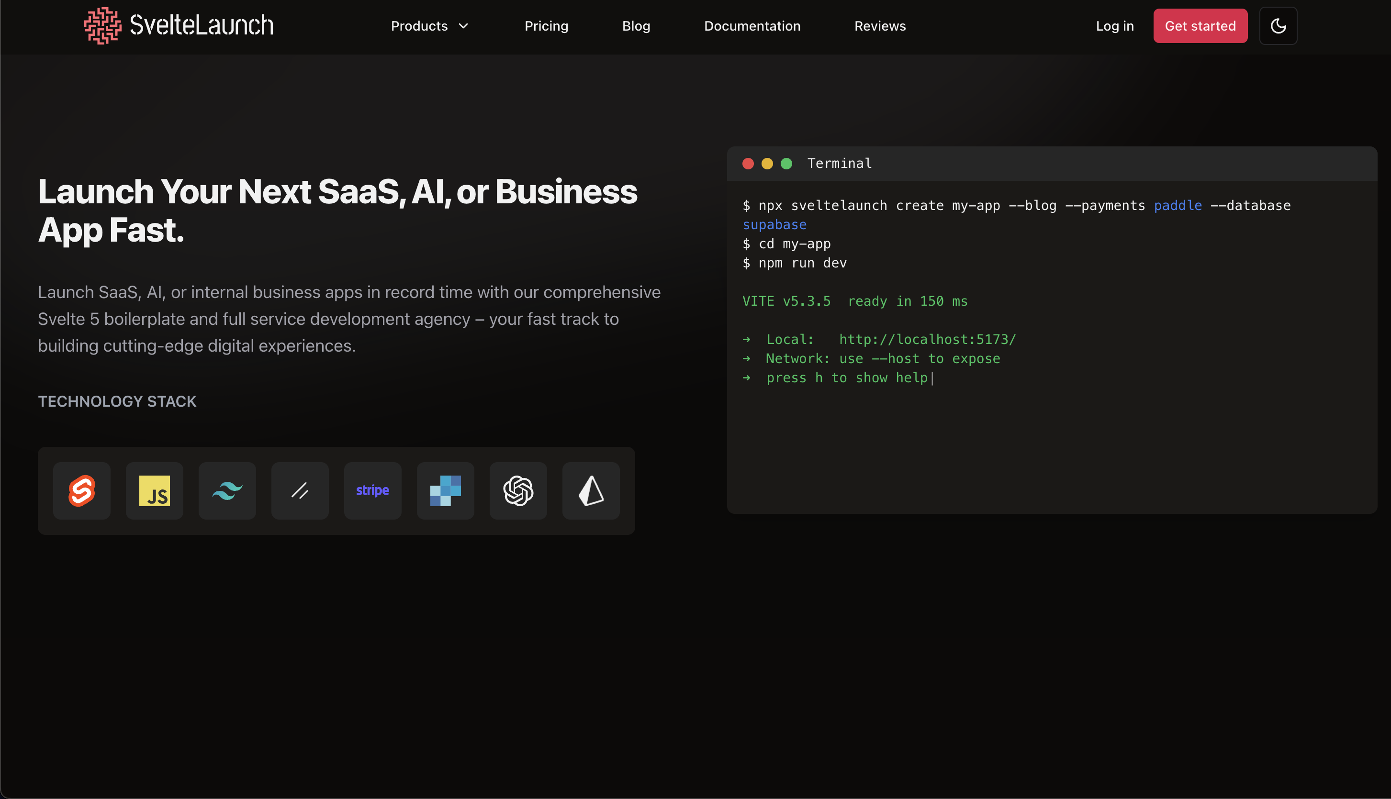Click the 'press h to show help' line

tap(837, 378)
